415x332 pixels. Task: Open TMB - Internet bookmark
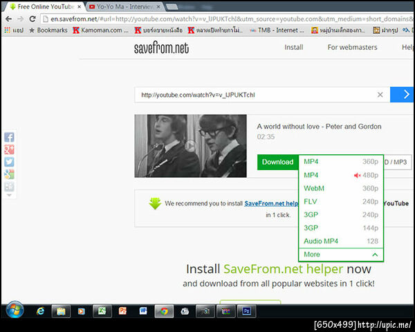[277, 30]
